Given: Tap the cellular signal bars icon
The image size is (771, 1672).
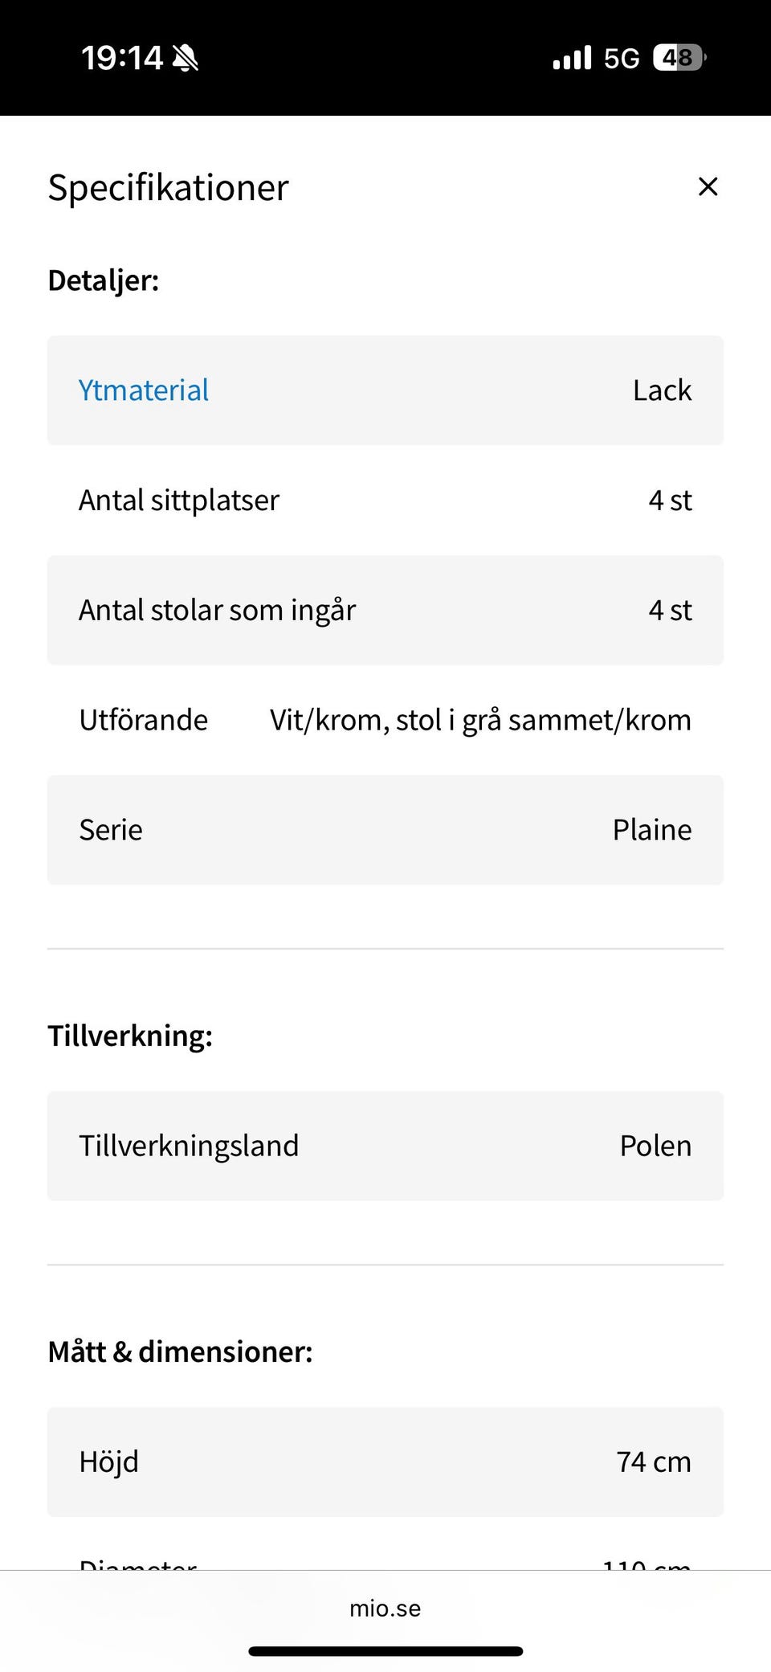Looking at the screenshot, I should (572, 58).
